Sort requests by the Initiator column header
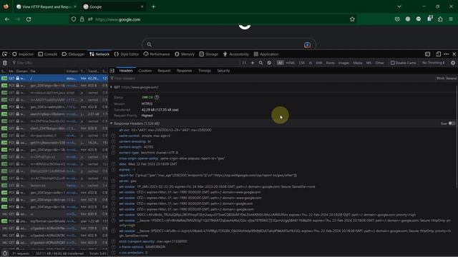 coord(72,71)
